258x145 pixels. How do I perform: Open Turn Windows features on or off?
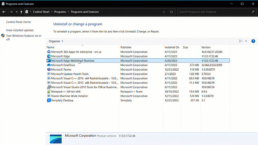coord(24,37)
